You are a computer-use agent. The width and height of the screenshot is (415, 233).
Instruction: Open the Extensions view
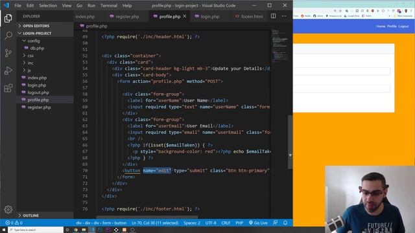[8, 88]
